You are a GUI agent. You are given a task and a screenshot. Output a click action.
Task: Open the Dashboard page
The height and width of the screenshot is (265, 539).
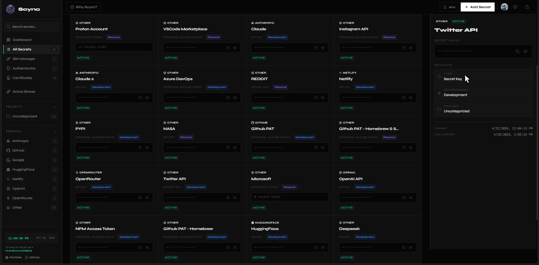coord(31,40)
